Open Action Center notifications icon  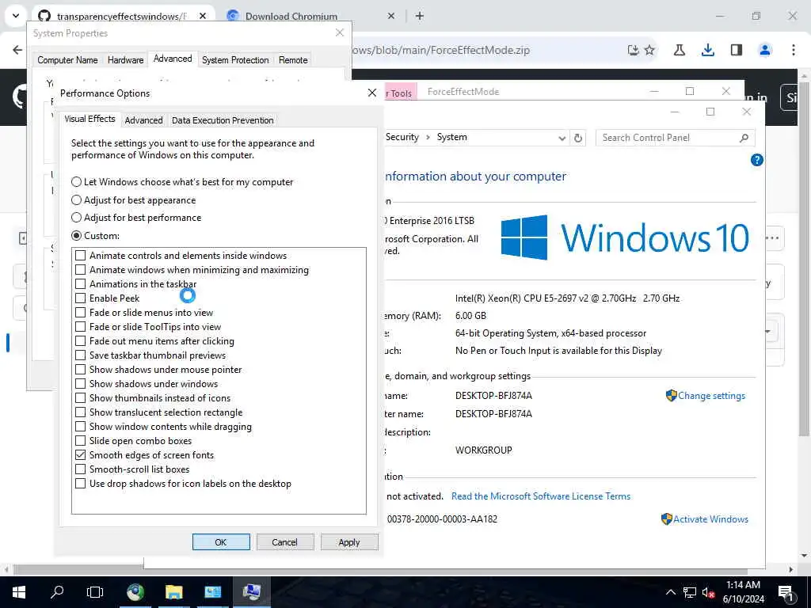click(x=786, y=593)
